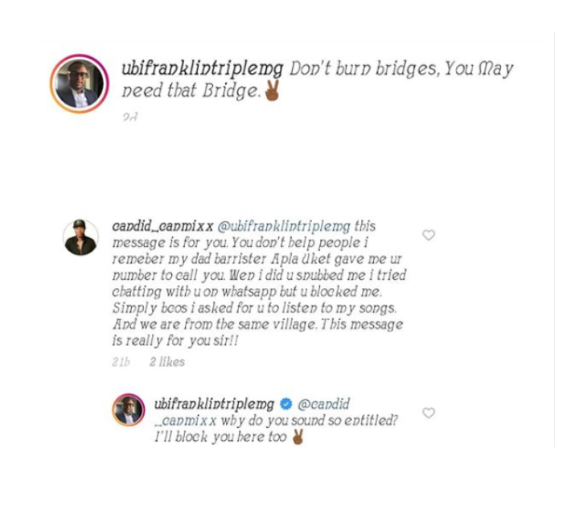Click the "I'll block you here too" line
Viewport: 579px width, 510px height.
point(220,438)
